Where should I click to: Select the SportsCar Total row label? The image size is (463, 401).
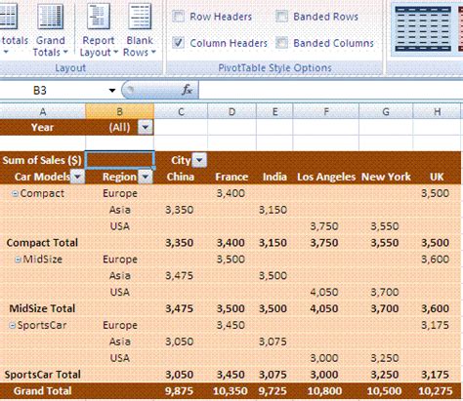[x=42, y=375]
